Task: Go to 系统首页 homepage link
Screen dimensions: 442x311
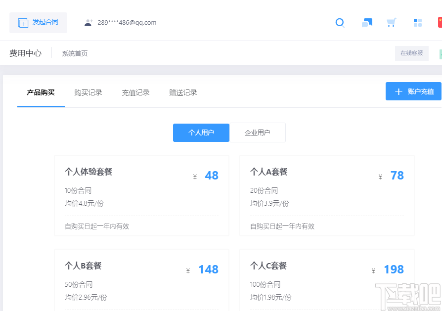Action: click(74, 53)
